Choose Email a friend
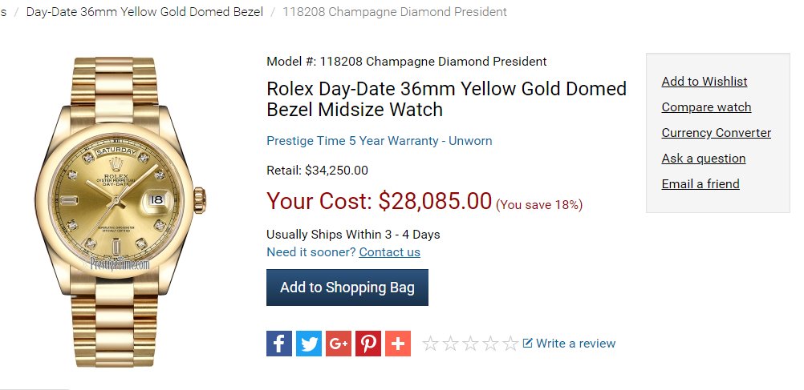The height and width of the screenshot is (390, 804). point(700,183)
